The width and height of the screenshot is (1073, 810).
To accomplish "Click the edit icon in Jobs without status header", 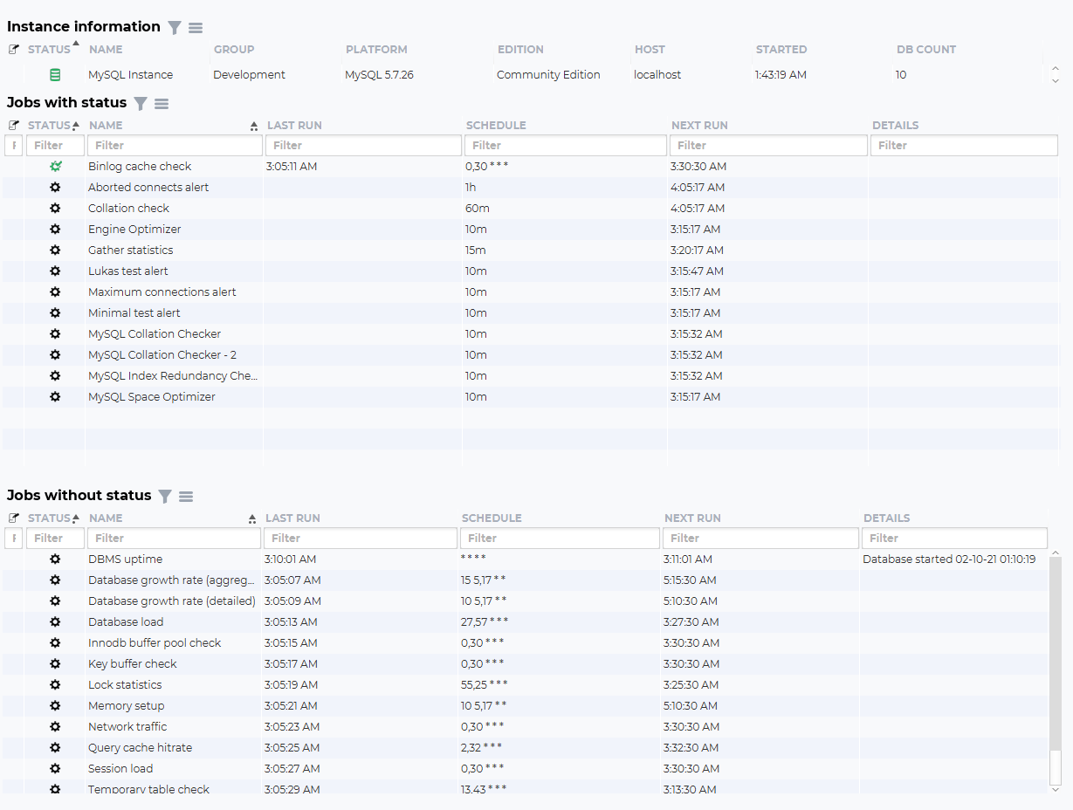I will click(x=13, y=518).
